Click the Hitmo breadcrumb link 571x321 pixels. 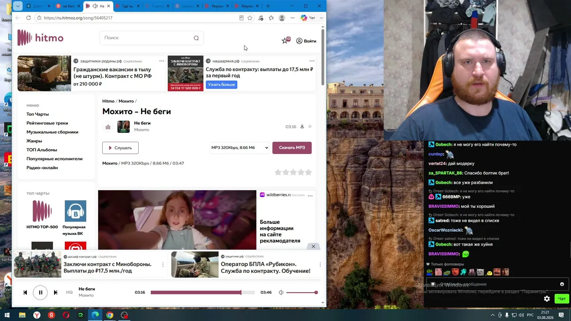108,101
